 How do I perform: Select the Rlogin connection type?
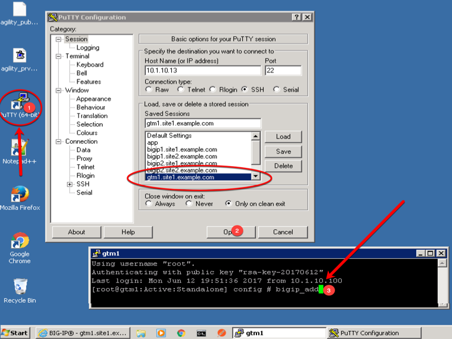[x=213, y=89]
